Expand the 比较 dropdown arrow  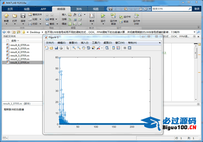[x=40, y=19]
